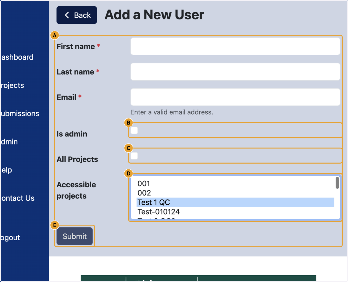Focus the First name input field
Image resolution: width=348 pixels, height=282 pixels.
tap(235, 46)
